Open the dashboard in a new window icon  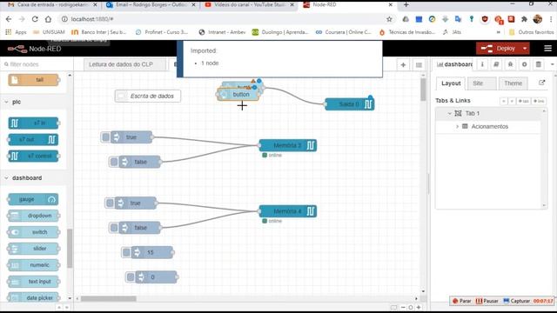tap(541, 83)
